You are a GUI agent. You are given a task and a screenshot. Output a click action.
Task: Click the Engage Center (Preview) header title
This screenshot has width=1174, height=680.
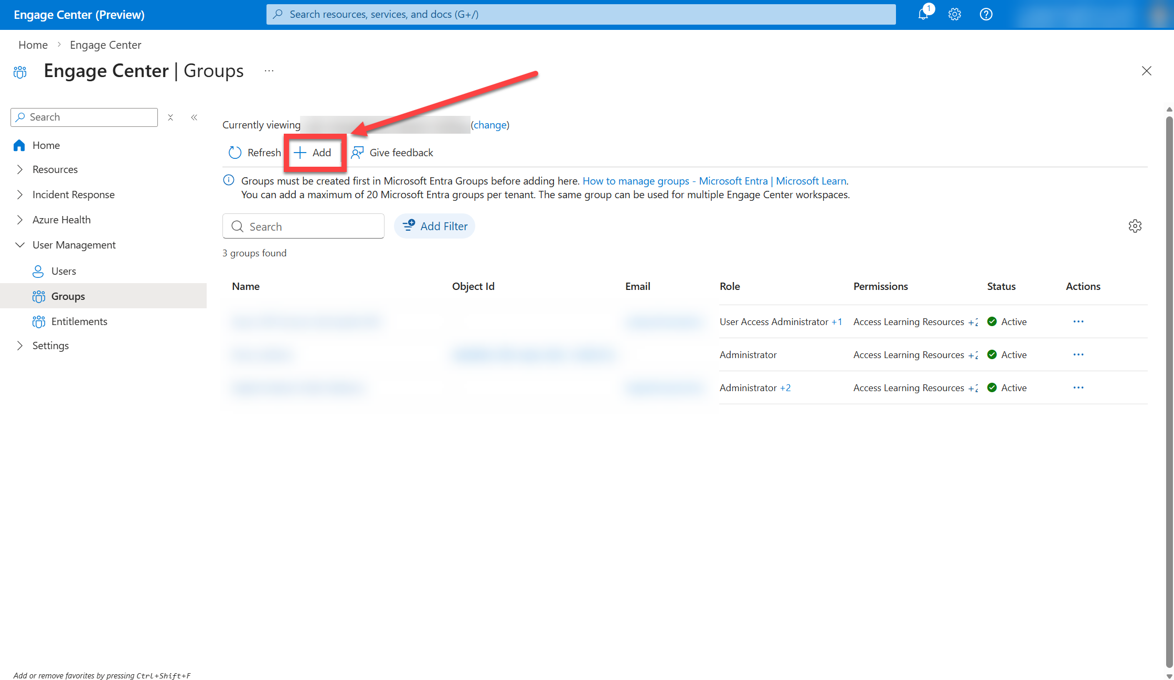point(79,15)
